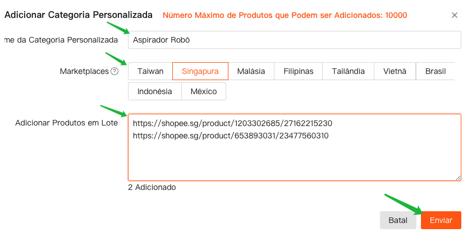Select the Filipinas marketplace option
The width and height of the screenshot is (472, 237).
click(x=298, y=71)
